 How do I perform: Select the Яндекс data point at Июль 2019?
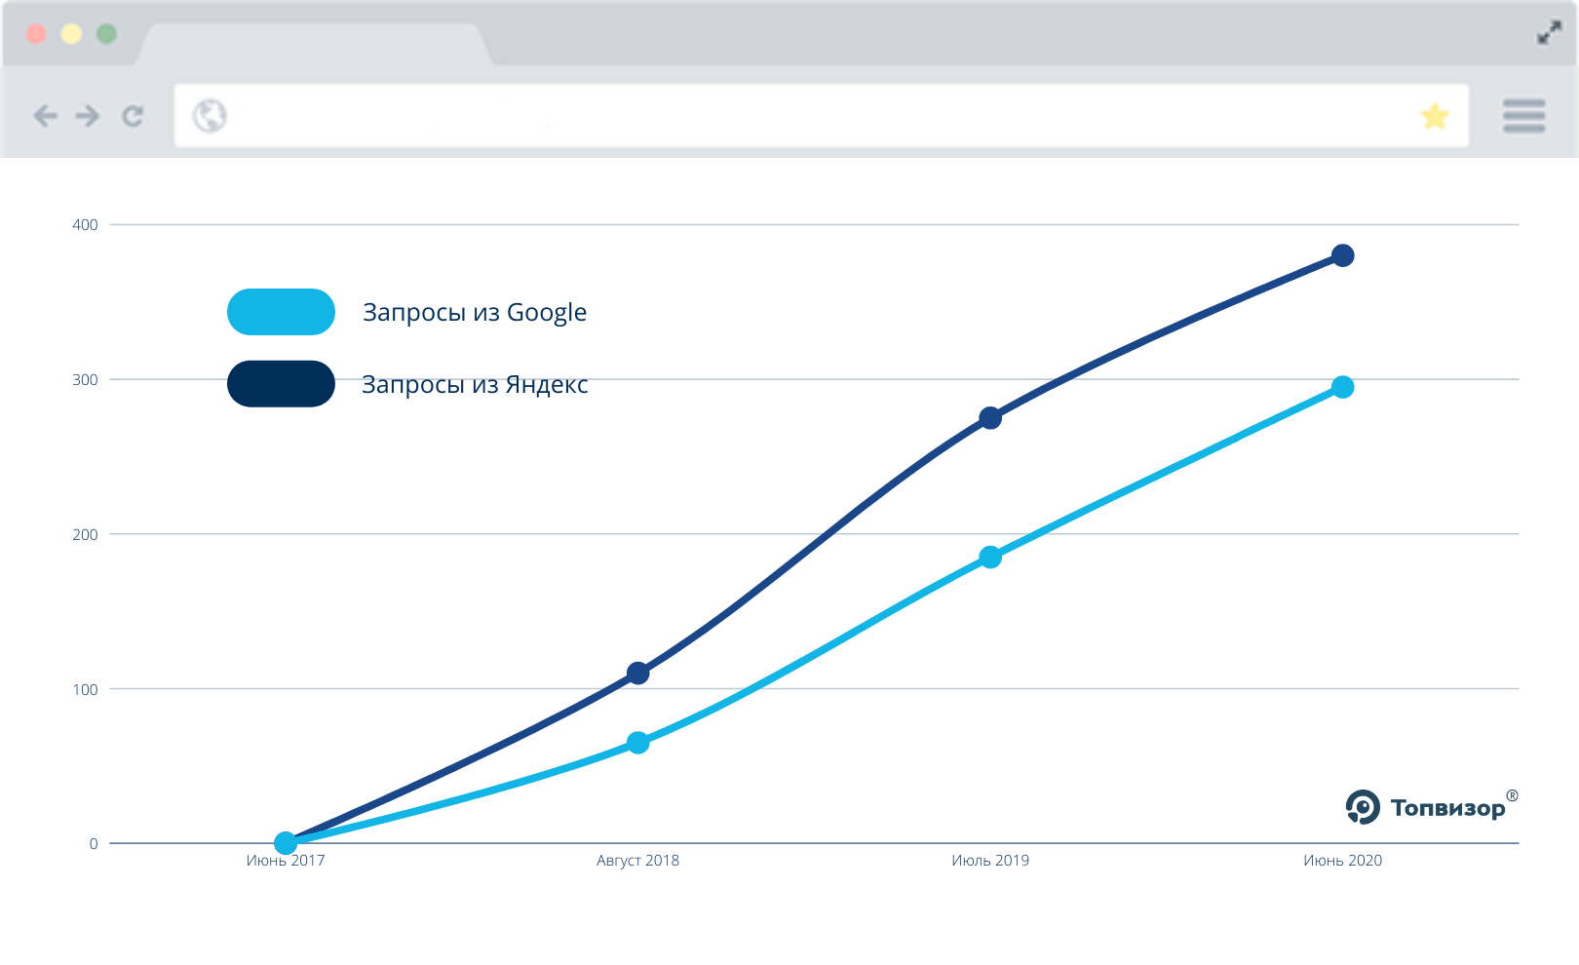(x=990, y=418)
